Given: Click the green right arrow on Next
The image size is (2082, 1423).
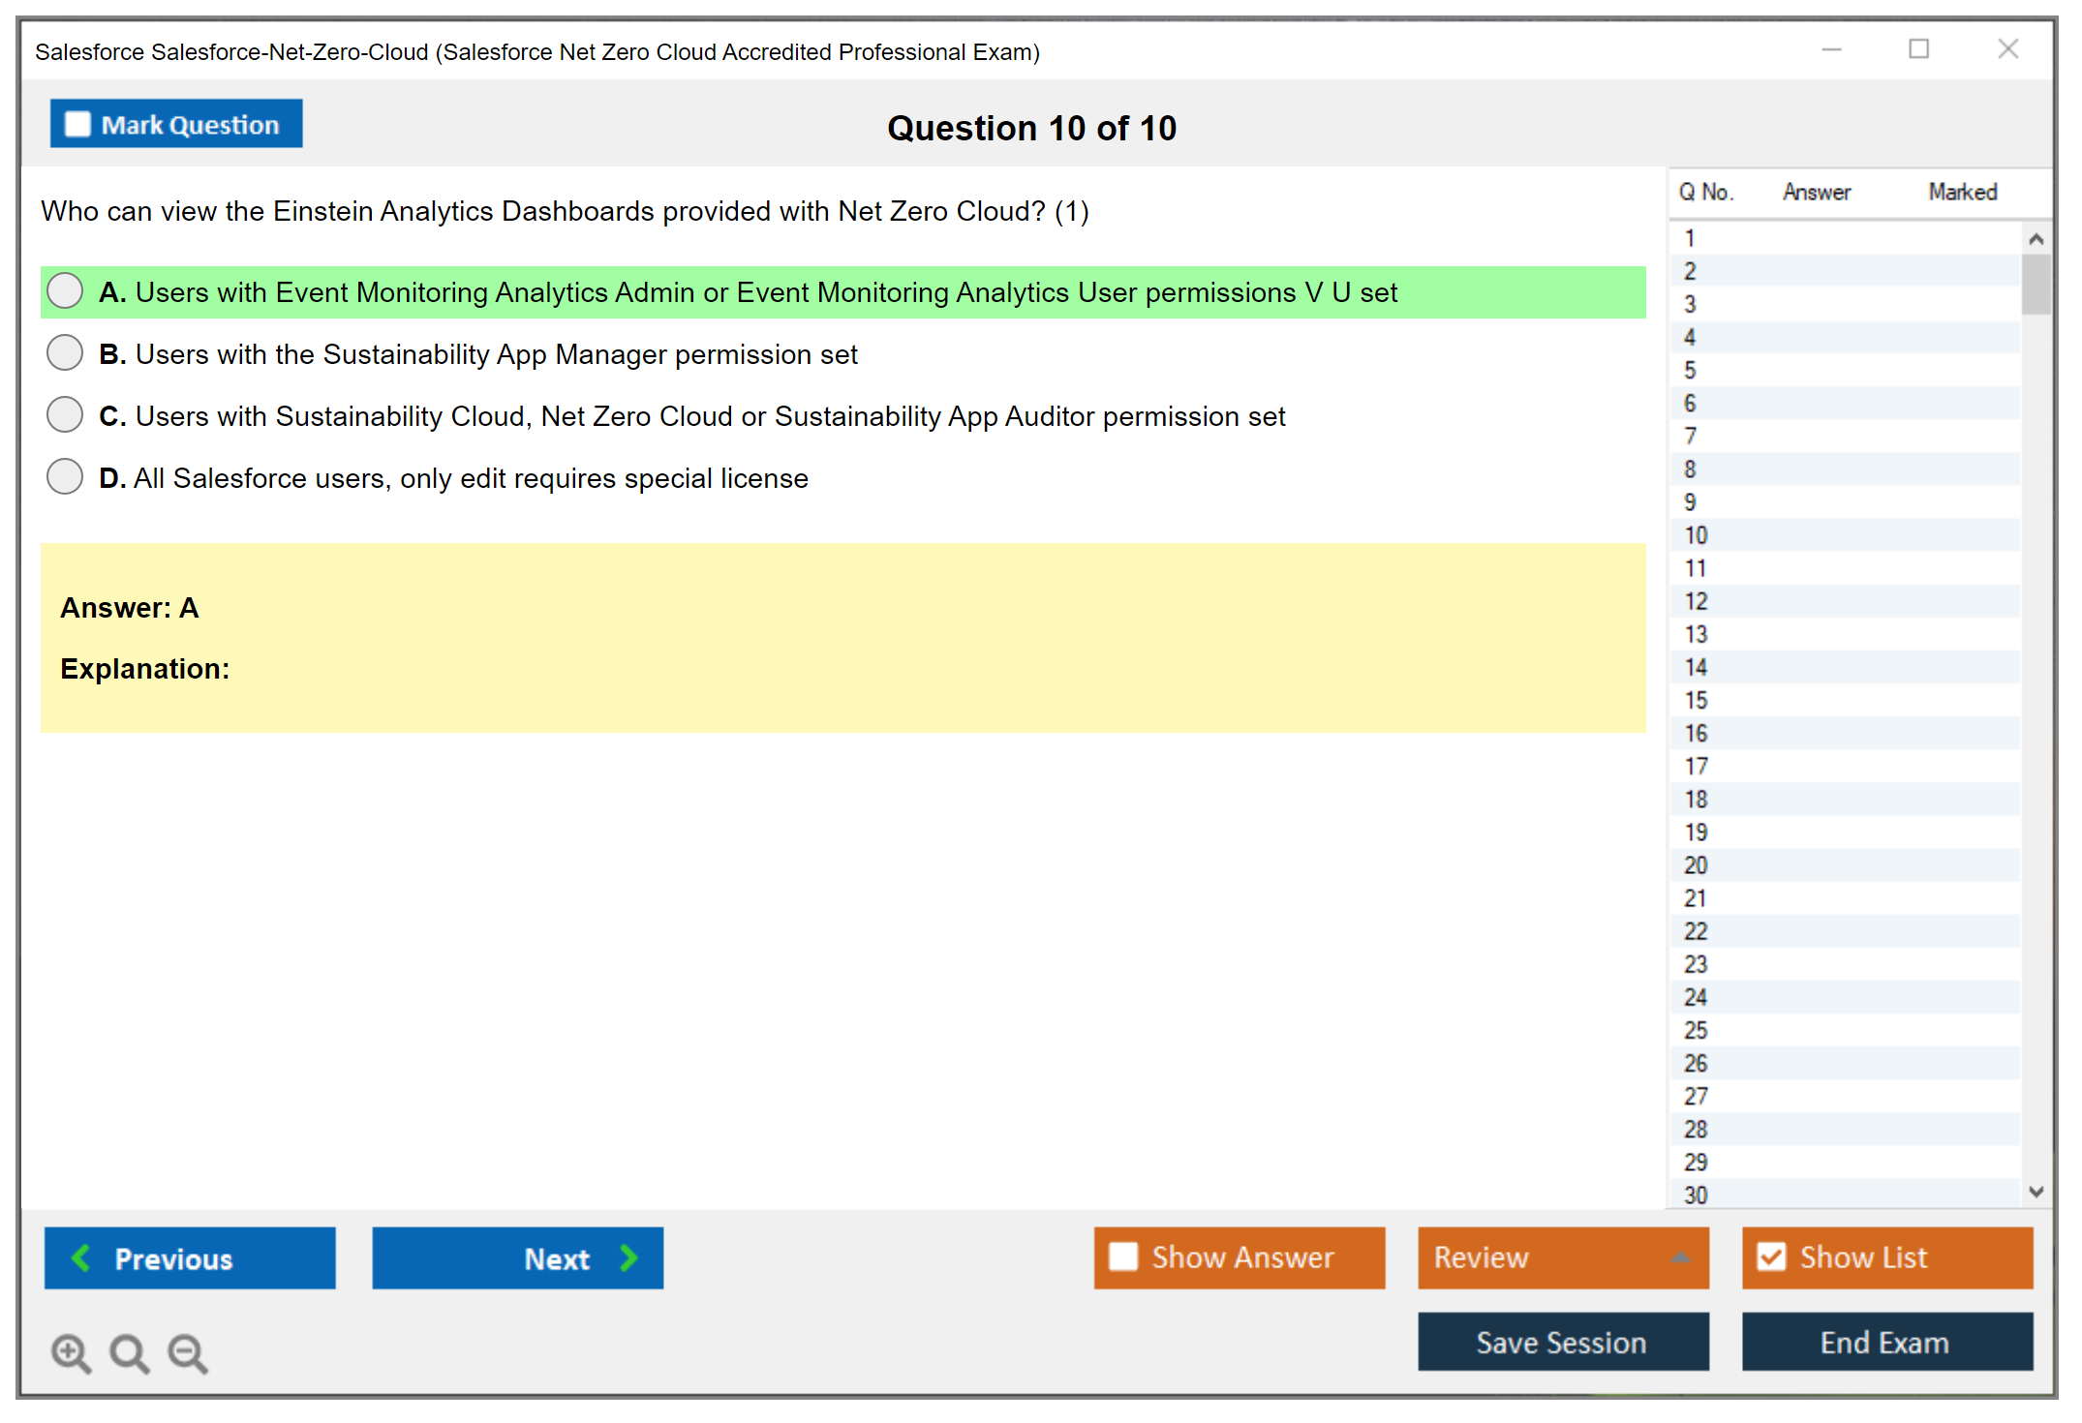Looking at the screenshot, I should point(628,1257).
